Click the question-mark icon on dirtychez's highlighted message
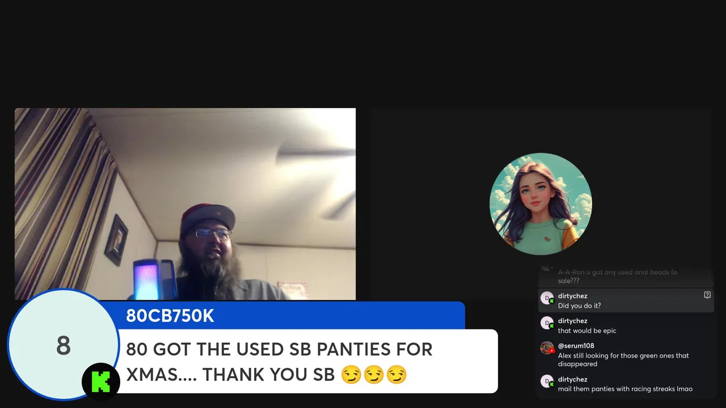 [x=707, y=295]
